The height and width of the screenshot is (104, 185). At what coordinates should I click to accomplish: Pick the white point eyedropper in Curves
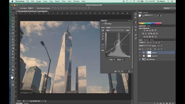pos(103,39)
